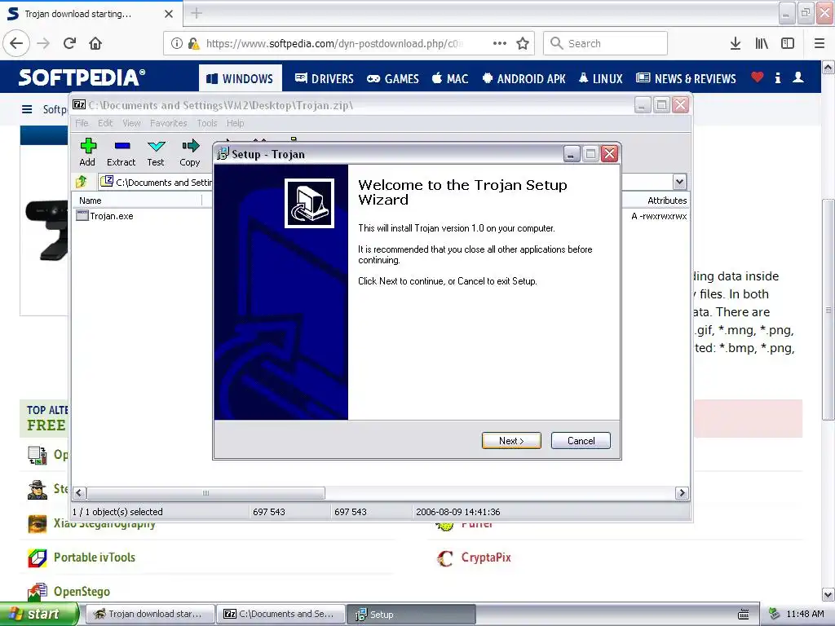This screenshot has width=835, height=626.
Task: Go up one folder level in 7-Zip
Action: pos(82,182)
